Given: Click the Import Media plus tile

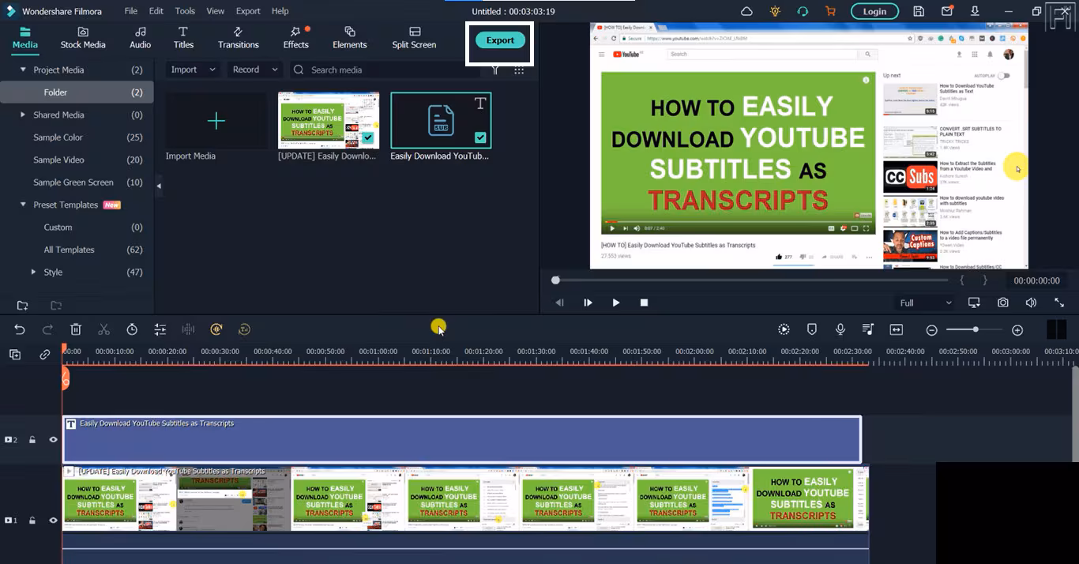Looking at the screenshot, I should pyautogui.click(x=216, y=121).
